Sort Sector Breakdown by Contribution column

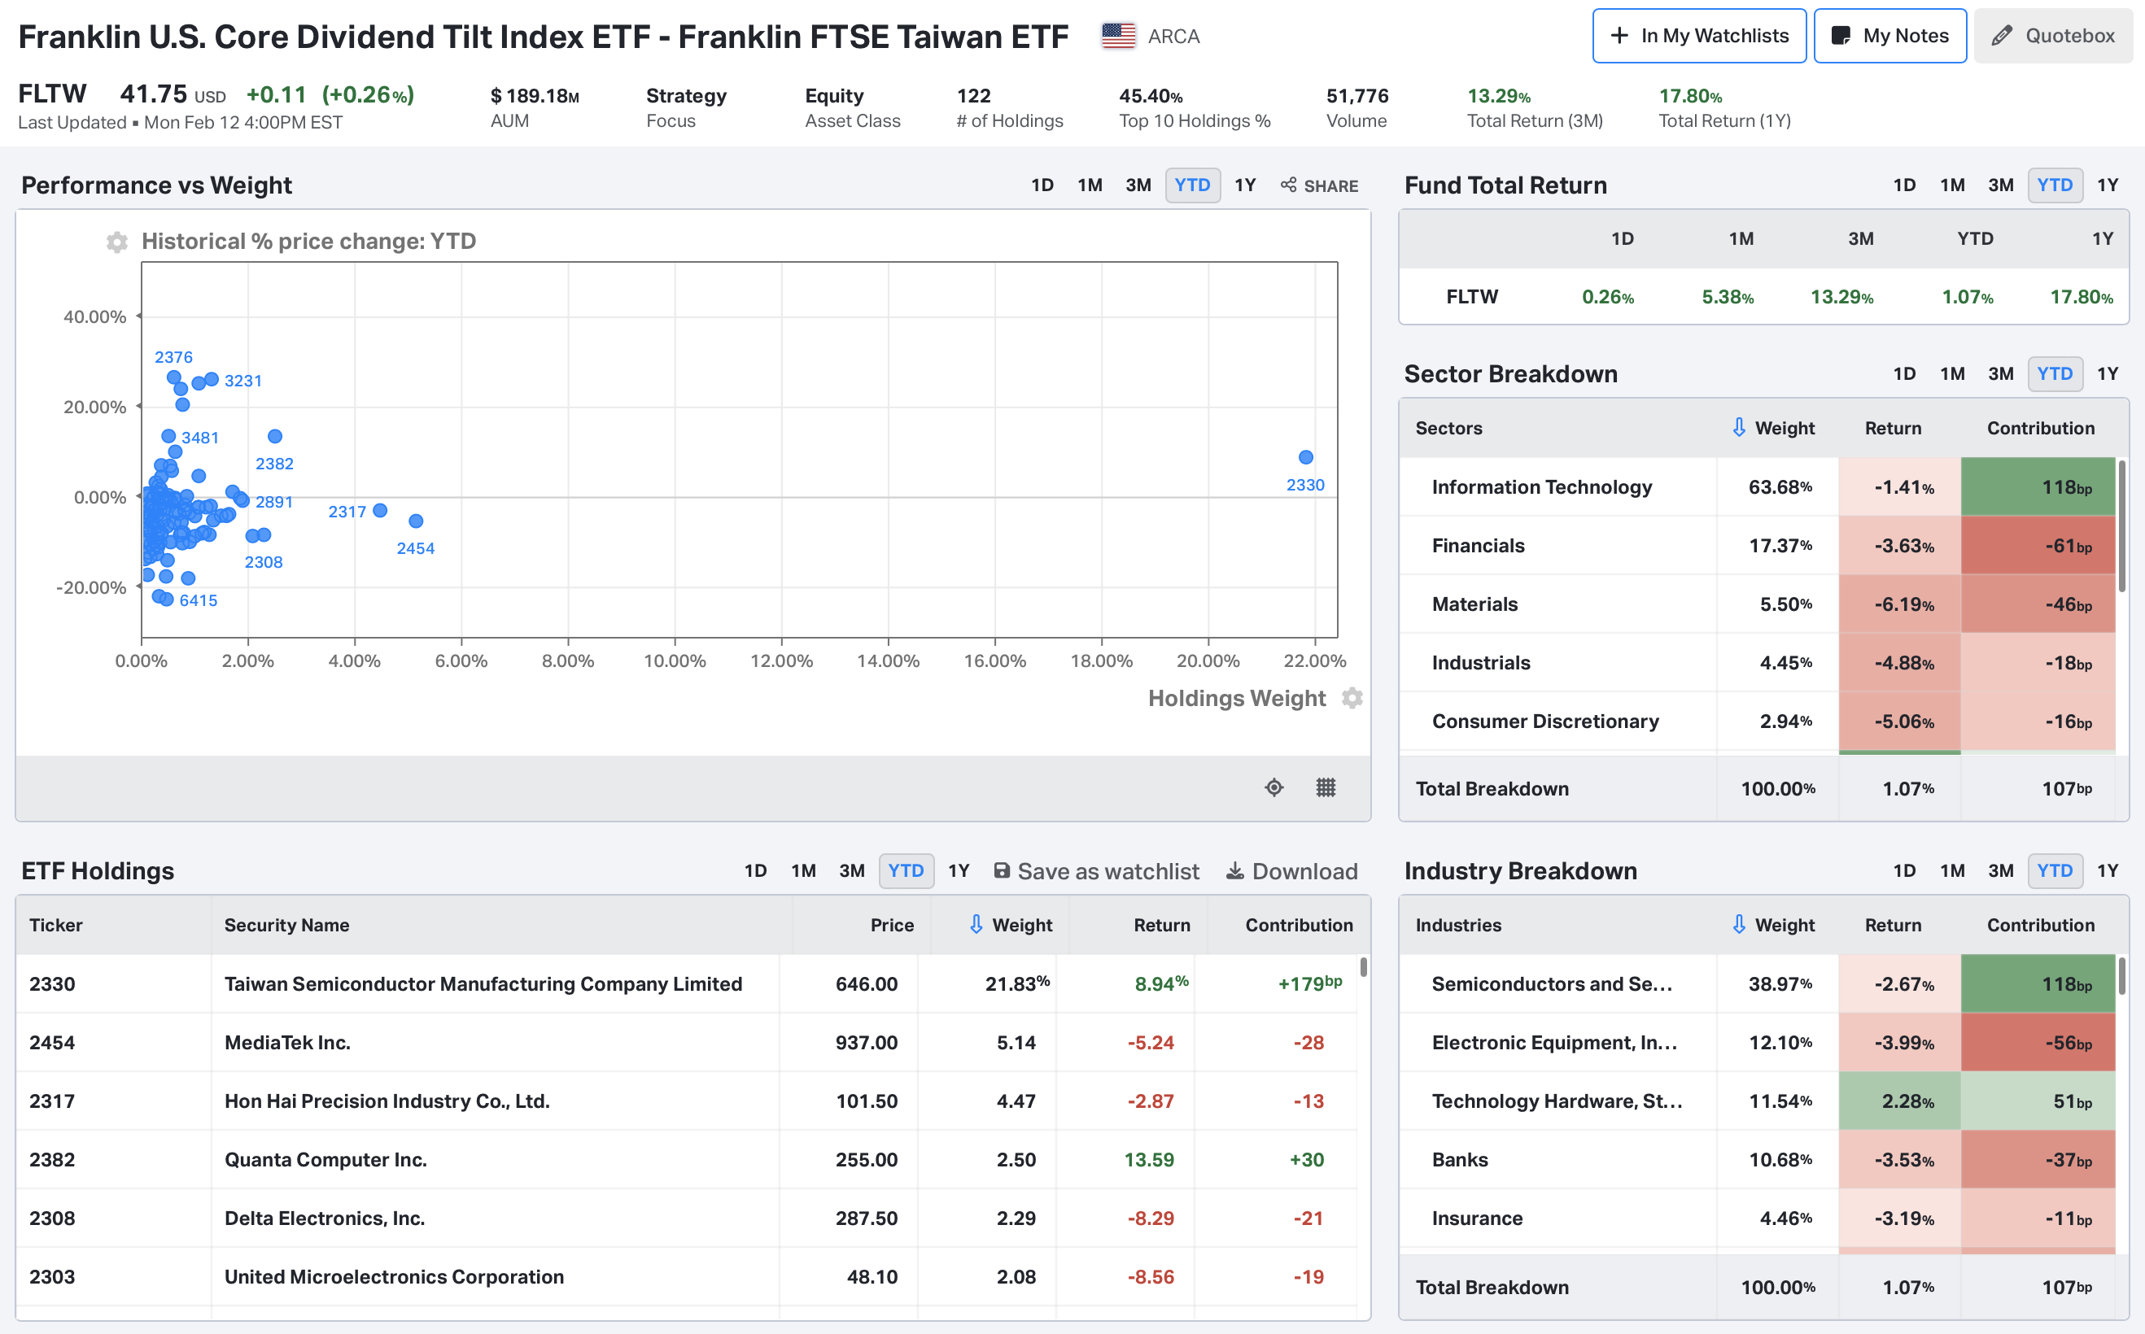pyautogui.click(x=2040, y=428)
